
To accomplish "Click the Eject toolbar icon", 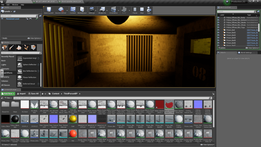I will click(149, 10).
